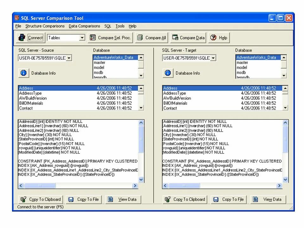Open the File menu

(x=18, y=26)
